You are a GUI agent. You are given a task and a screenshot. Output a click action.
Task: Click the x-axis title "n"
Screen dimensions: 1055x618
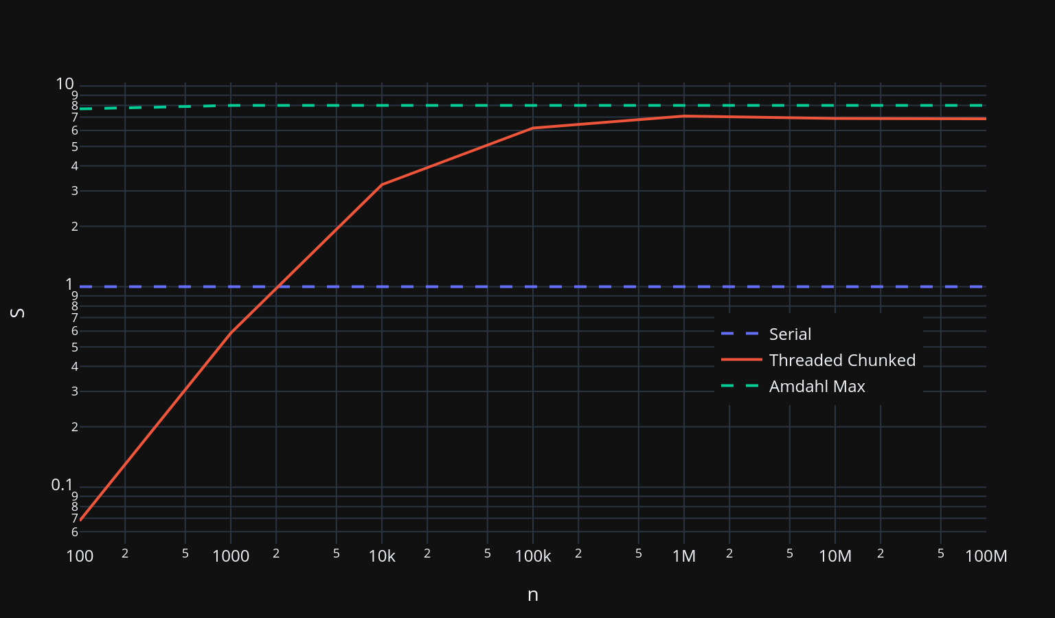coord(533,595)
